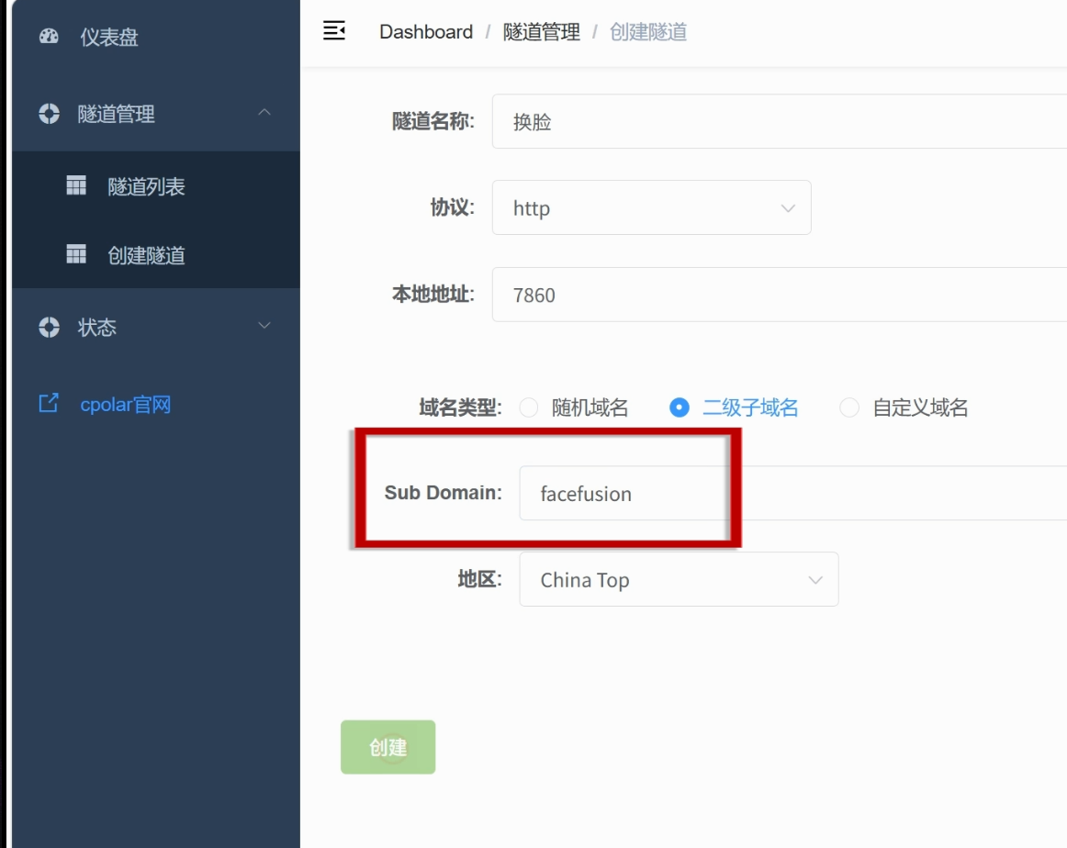The image size is (1067, 848).
Task: Click the hamburger sidebar collapse icon
Action: tap(334, 30)
